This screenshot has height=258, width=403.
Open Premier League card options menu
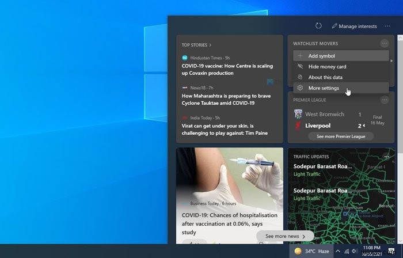pos(385,100)
